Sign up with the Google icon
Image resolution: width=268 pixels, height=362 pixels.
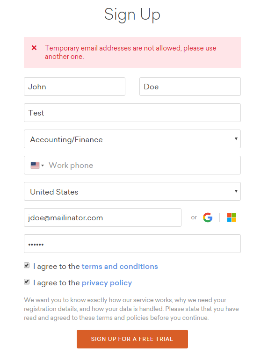coord(208,217)
